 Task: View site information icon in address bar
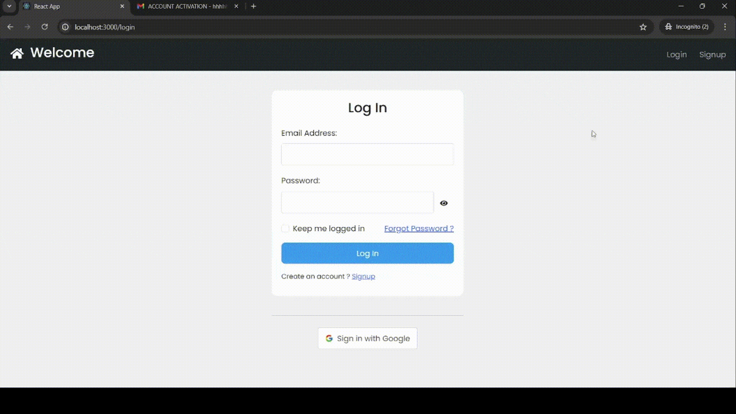66,27
